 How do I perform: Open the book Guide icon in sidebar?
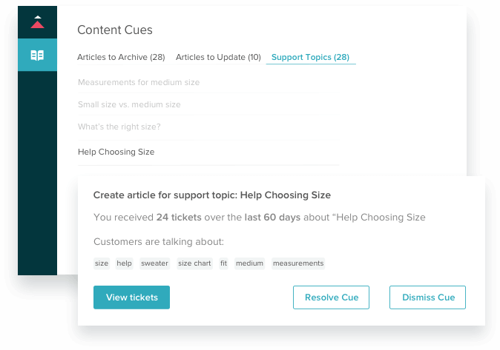(37, 55)
